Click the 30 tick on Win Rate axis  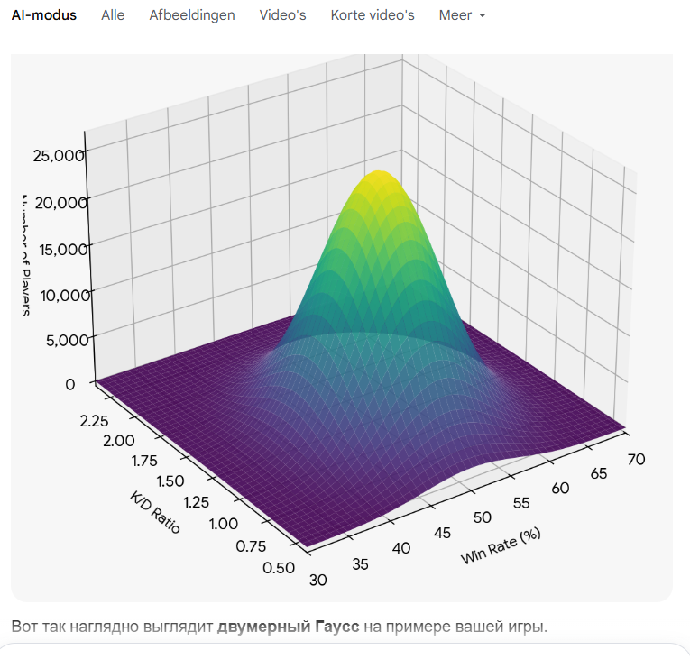(x=317, y=580)
